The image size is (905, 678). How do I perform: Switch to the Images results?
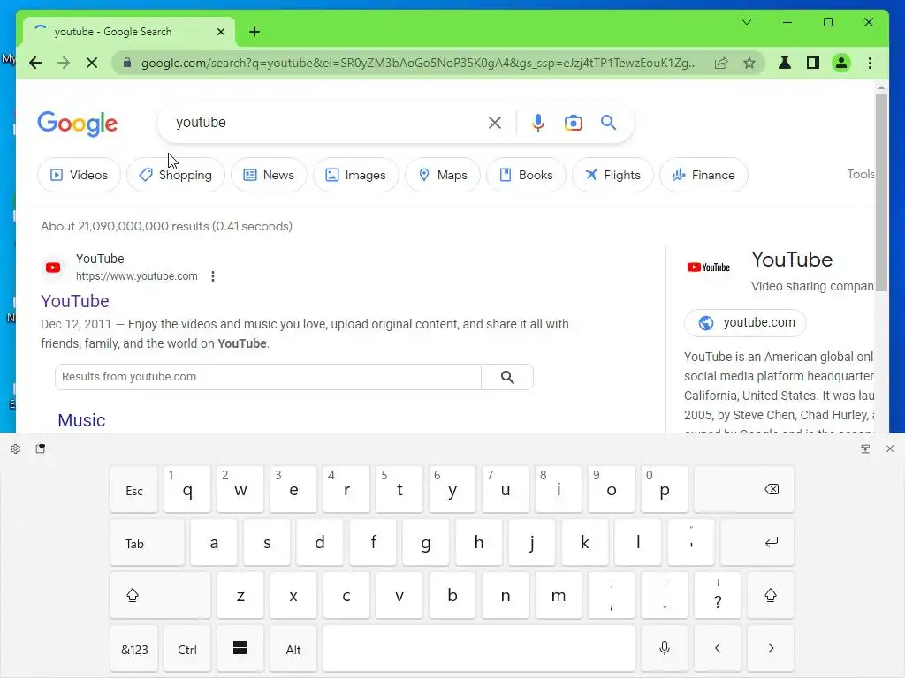point(356,176)
